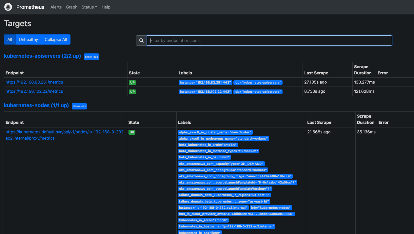Click the 8.730s ago last scrape value
The image size is (414, 234).
coord(315,91)
